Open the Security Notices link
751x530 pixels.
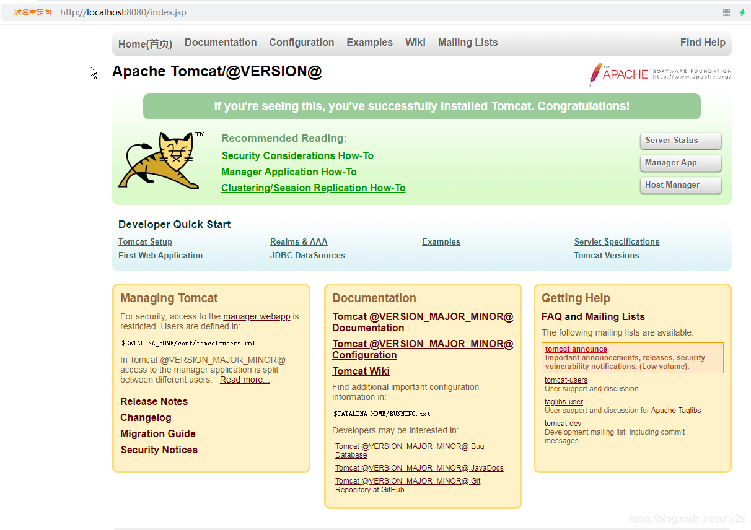tap(159, 450)
